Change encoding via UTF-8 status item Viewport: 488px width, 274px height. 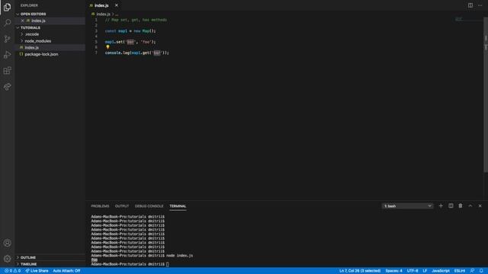pyautogui.click(x=413, y=271)
